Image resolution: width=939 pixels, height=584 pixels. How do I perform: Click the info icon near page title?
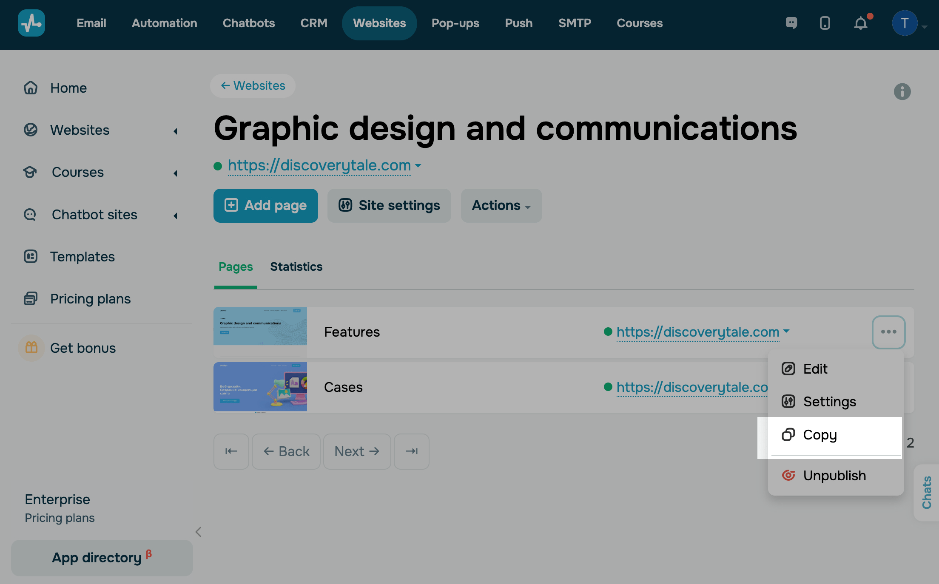(902, 91)
